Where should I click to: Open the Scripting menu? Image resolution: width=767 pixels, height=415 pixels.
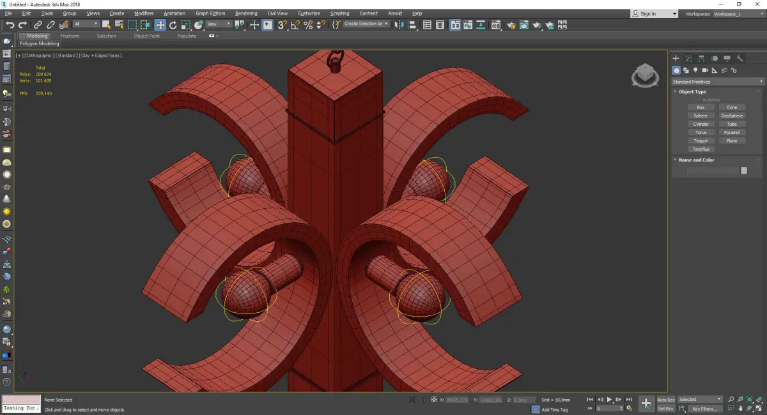pyautogui.click(x=339, y=13)
